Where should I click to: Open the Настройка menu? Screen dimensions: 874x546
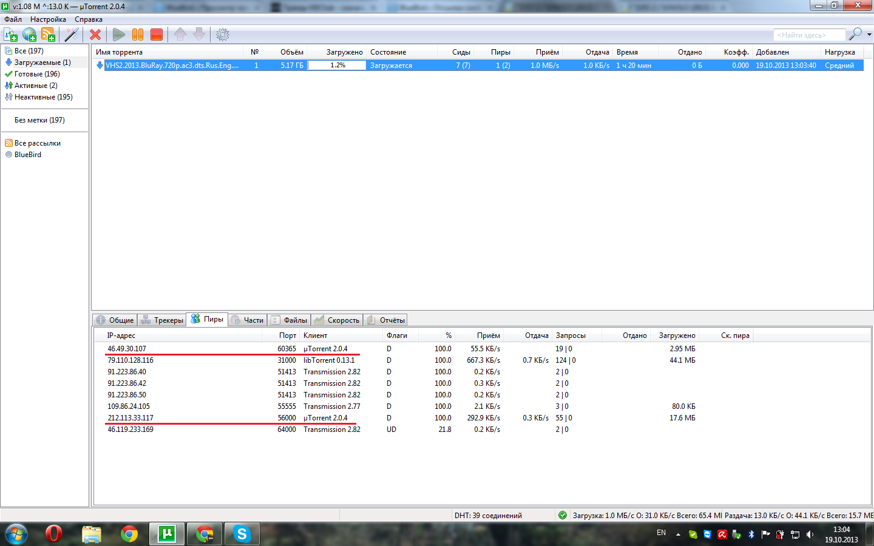point(48,19)
